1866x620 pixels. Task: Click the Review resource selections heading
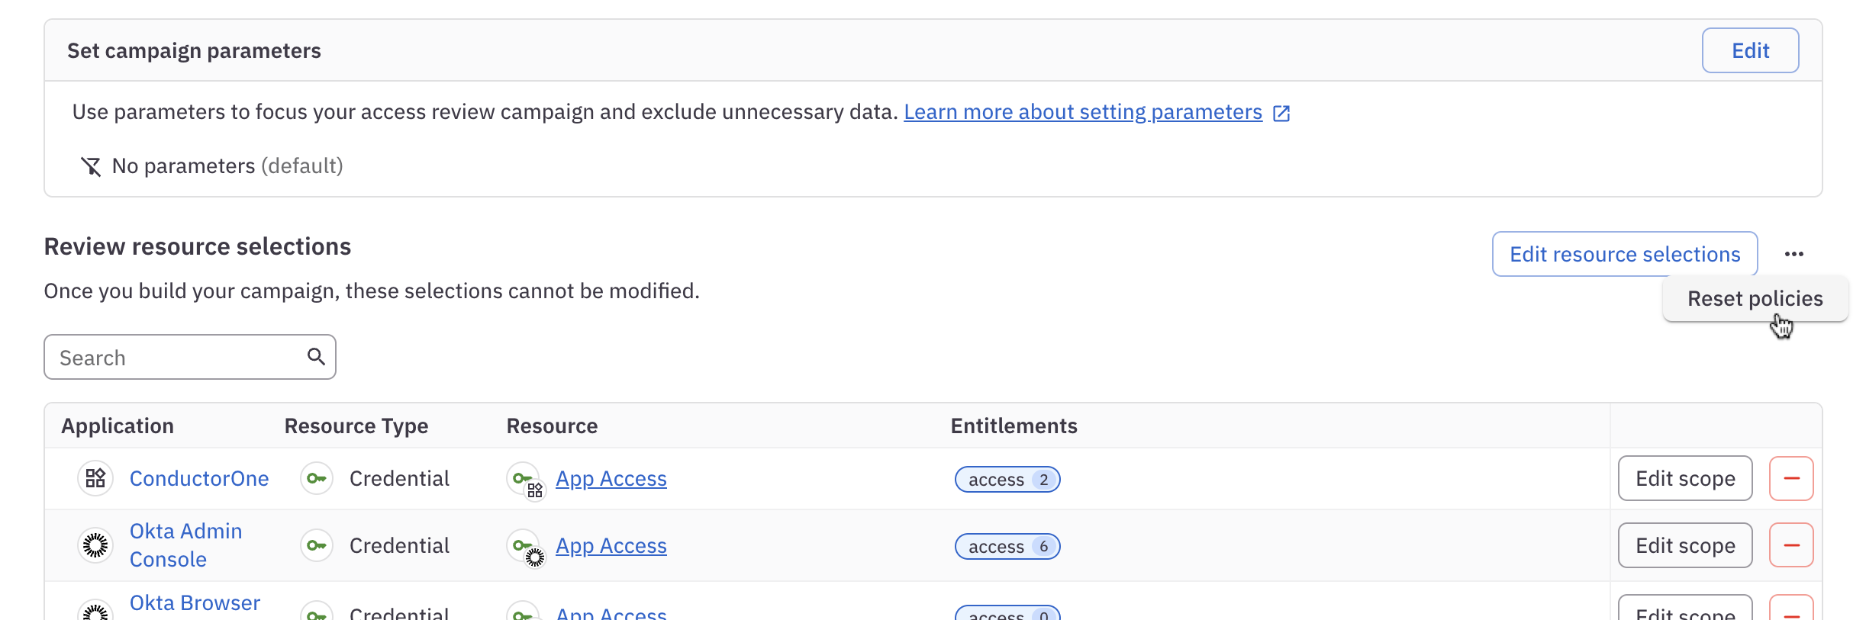click(197, 246)
